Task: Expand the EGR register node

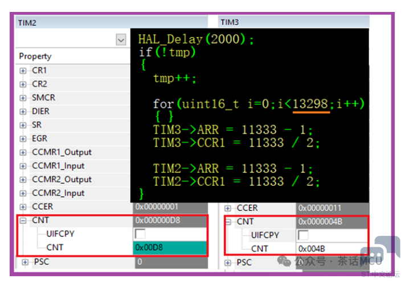Action: click(x=23, y=139)
